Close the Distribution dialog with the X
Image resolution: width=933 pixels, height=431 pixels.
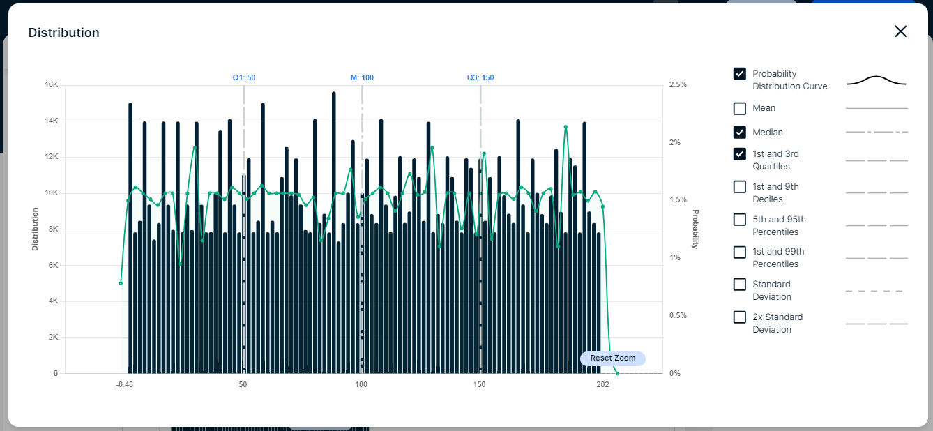900,31
